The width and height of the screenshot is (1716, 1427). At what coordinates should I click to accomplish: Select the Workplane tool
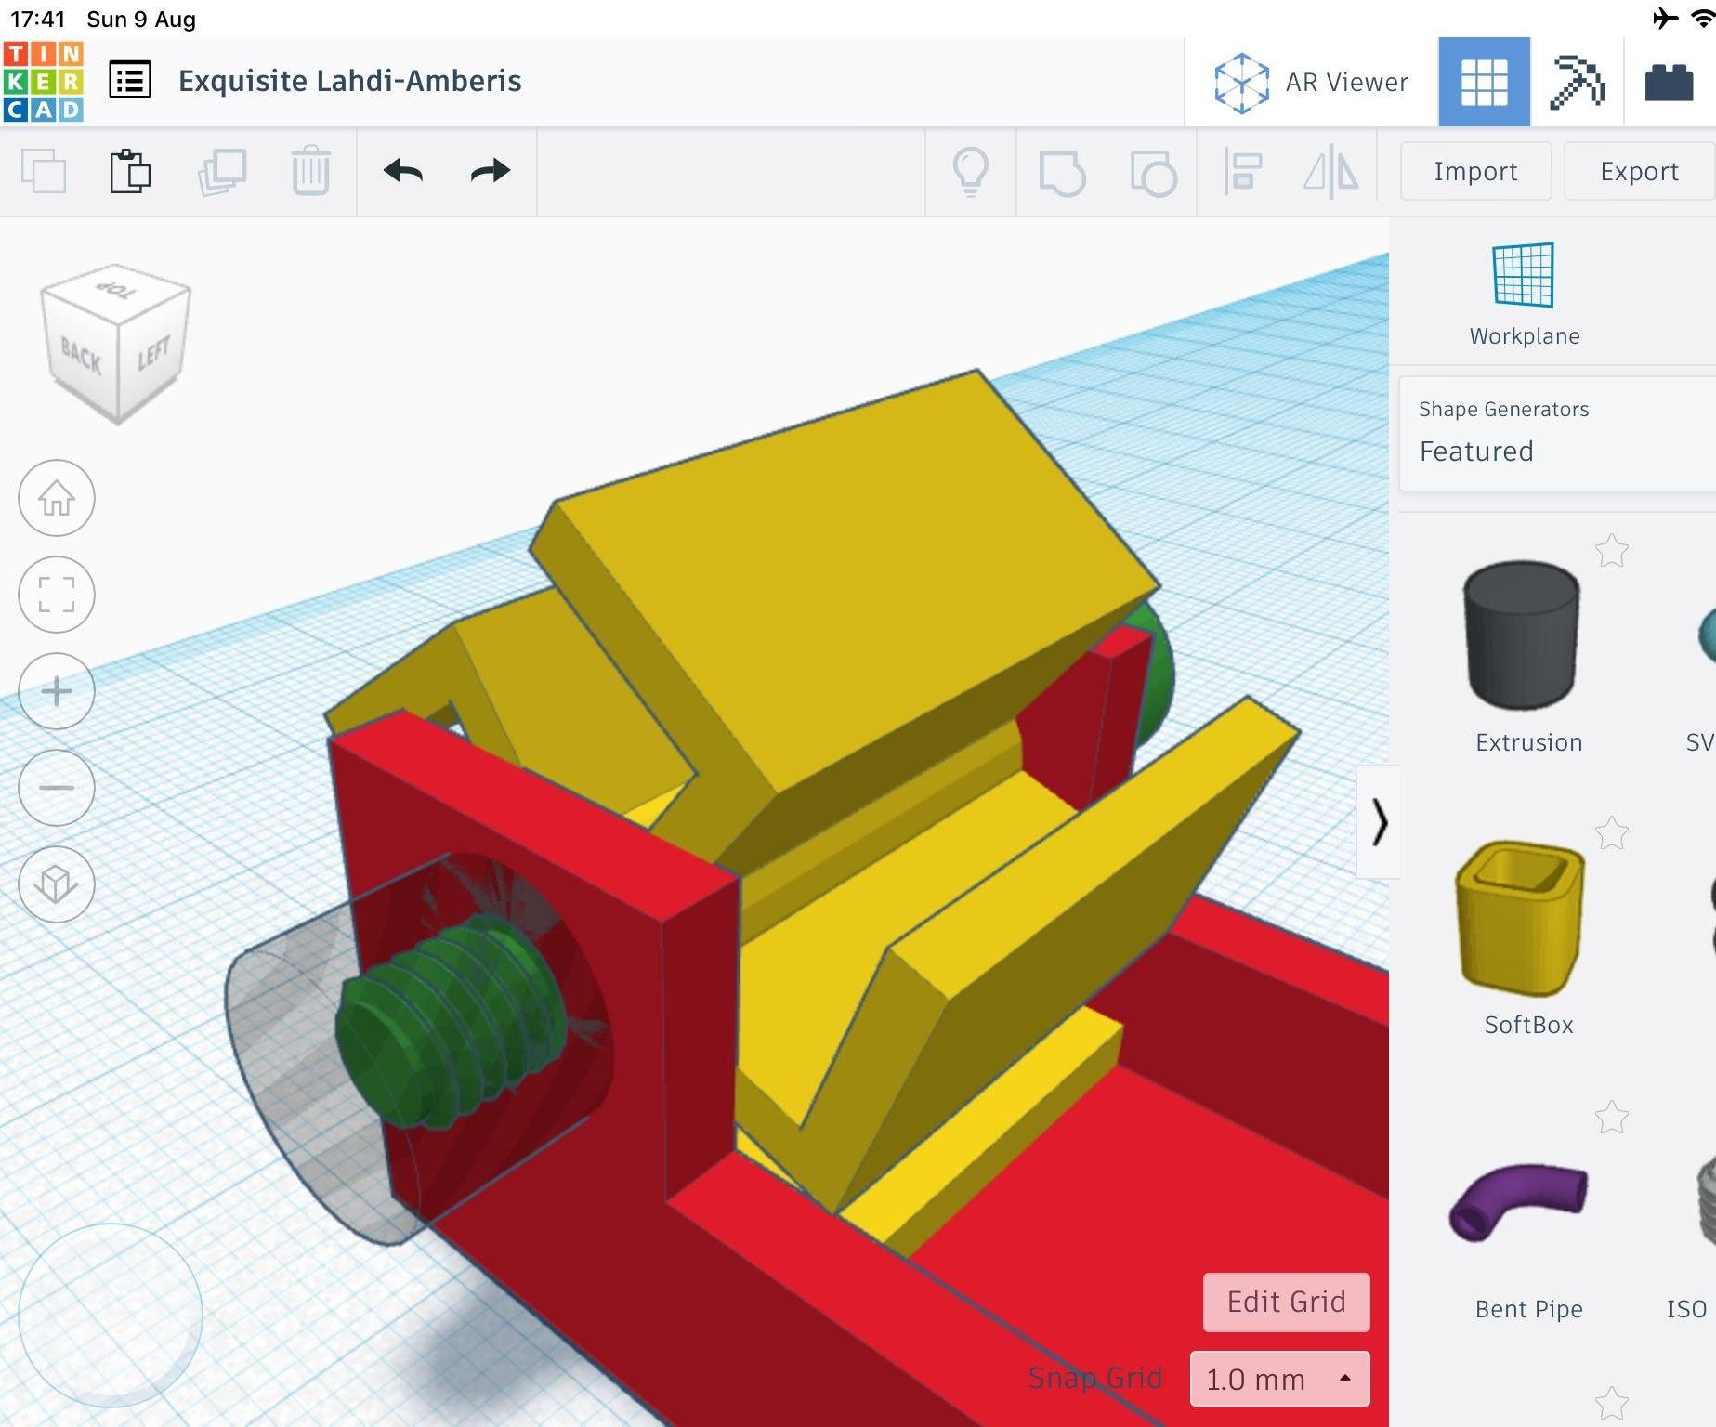[x=1524, y=295]
